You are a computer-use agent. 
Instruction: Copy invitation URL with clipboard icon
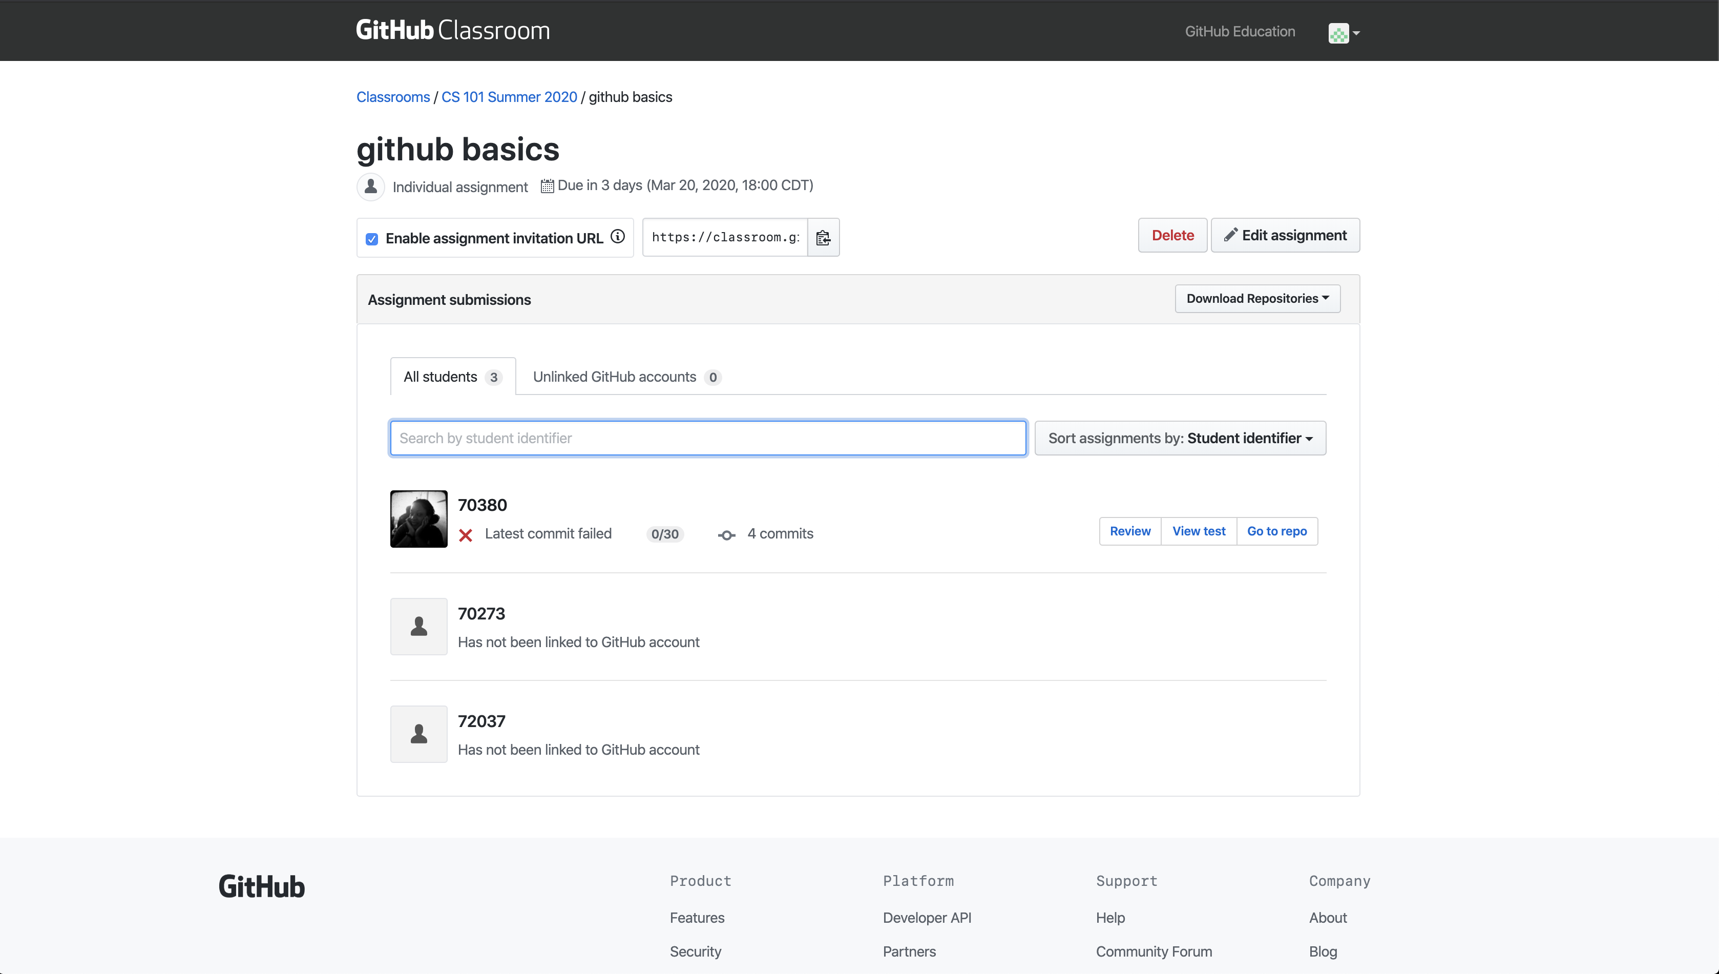(x=823, y=237)
